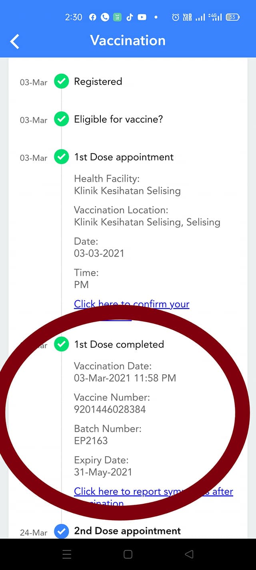This screenshot has width=256, height=570.
Task: Tap green check beside 1st Dose appointment
Action: pos(61,157)
